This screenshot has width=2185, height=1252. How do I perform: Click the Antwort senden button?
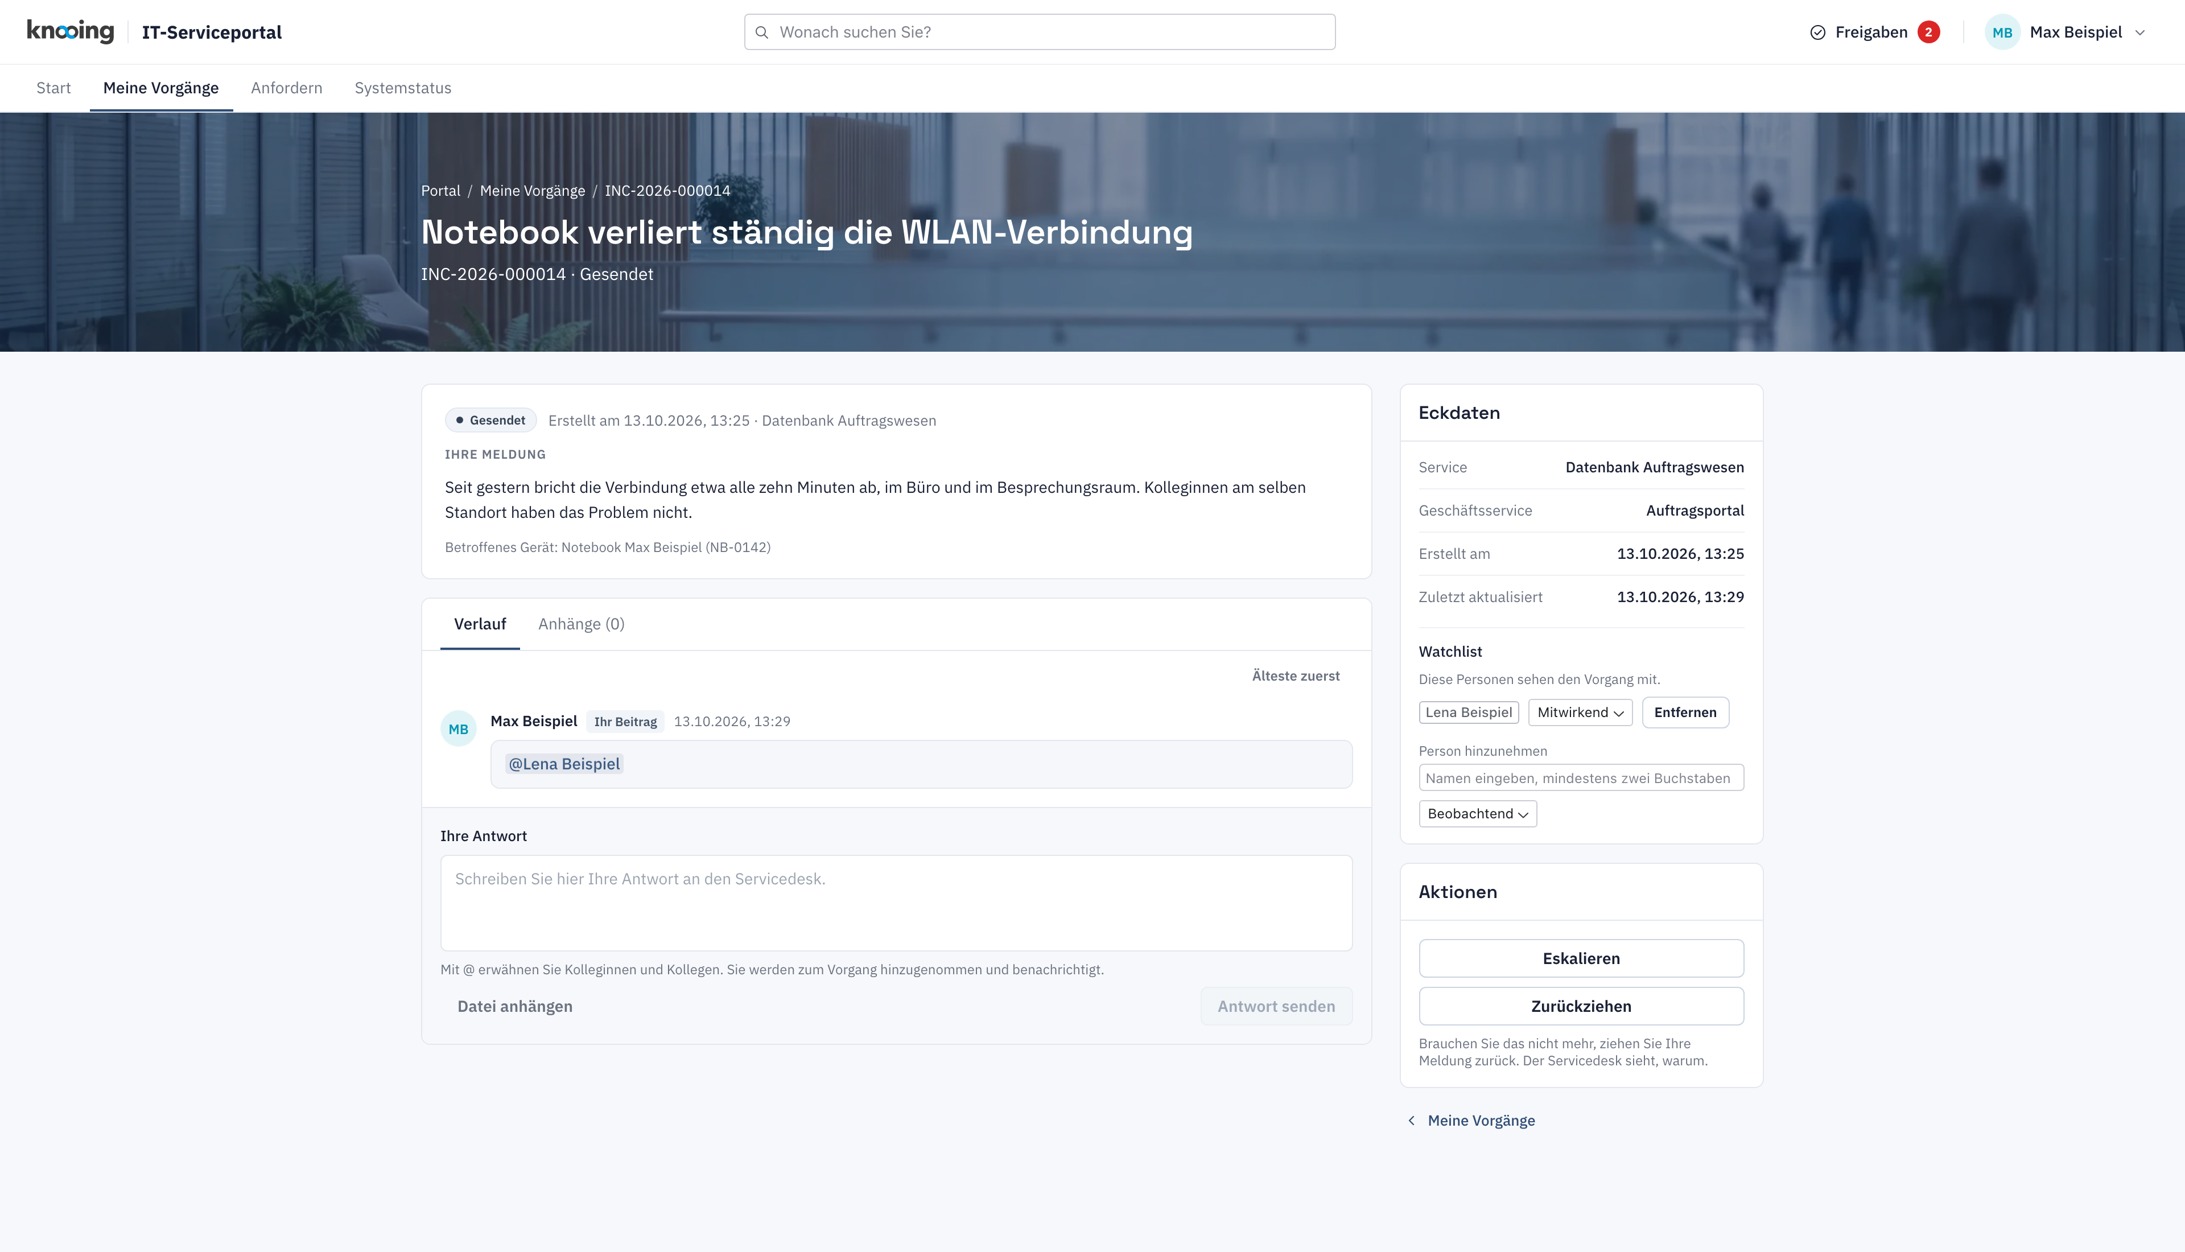(x=1276, y=1006)
